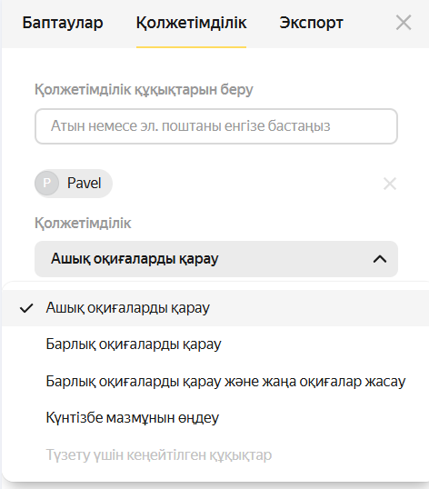Viewport: 429px width, 489px height.
Task: Remove Pavel's access with the X icon
Action: click(390, 184)
